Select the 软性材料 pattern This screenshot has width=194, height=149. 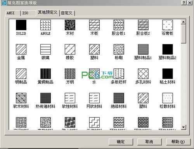(70, 98)
